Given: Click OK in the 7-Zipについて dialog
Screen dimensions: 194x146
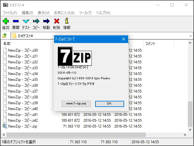Looking at the screenshot, I should click(x=109, y=104).
